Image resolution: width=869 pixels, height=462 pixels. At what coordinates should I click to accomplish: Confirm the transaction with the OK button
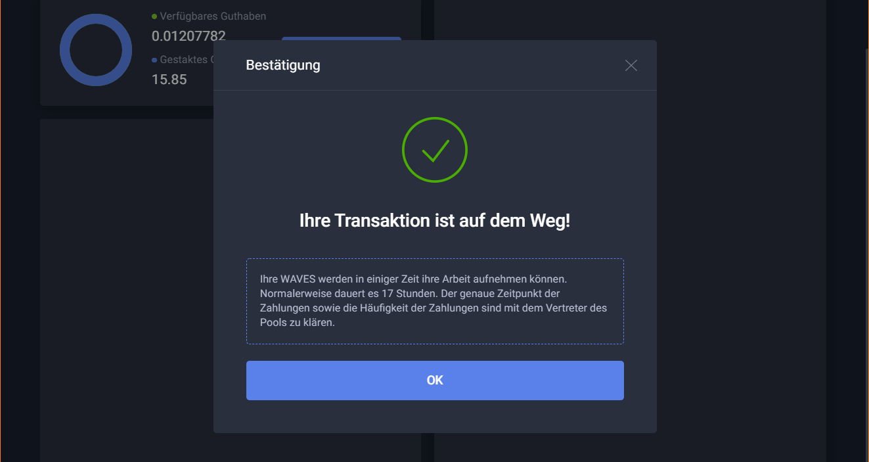[x=435, y=381]
